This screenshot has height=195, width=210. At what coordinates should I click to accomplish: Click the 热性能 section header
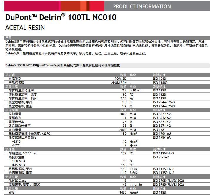click(10, 149)
